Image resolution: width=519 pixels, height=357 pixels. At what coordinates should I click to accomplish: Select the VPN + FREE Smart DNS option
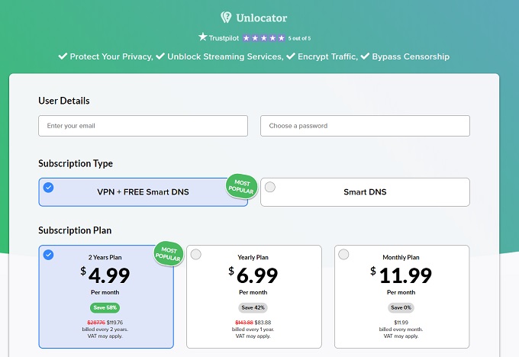pyautogui.click(x=143, y=192)
